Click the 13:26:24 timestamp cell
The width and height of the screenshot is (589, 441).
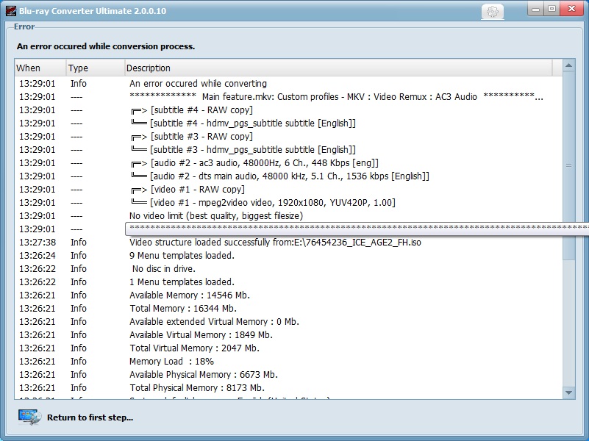point(38,255)
